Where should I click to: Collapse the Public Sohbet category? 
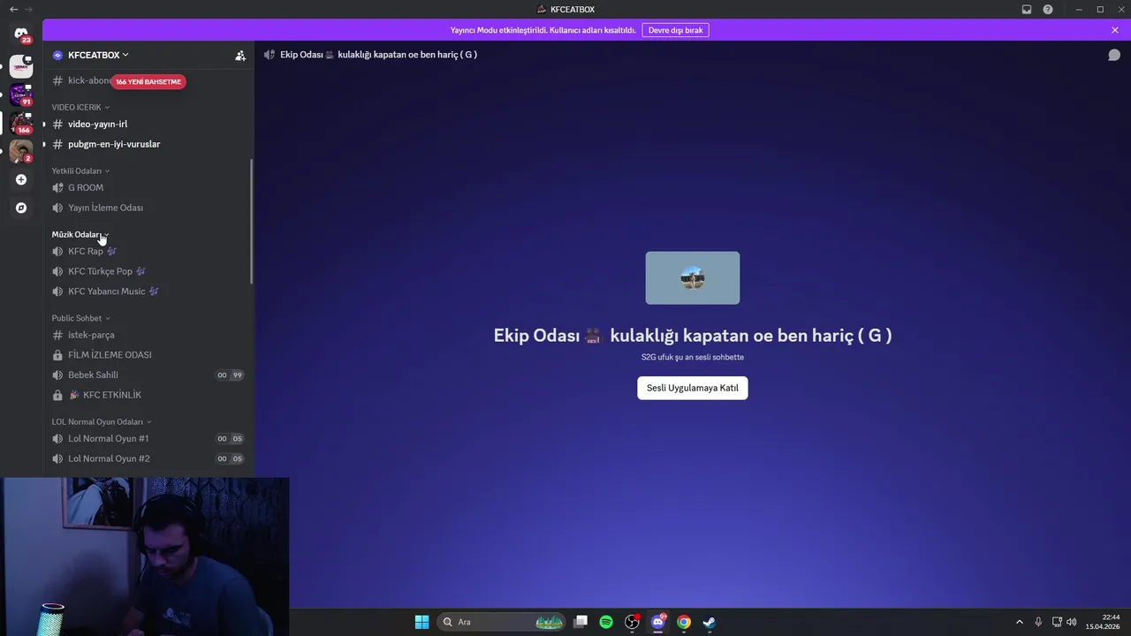80,318
